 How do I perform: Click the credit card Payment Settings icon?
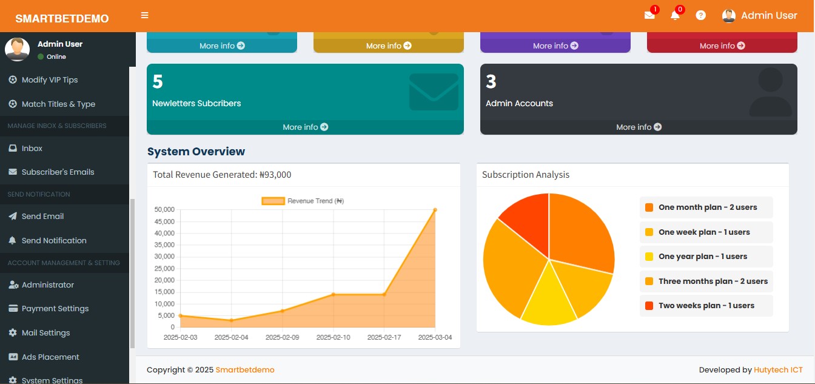coord(13,309)
